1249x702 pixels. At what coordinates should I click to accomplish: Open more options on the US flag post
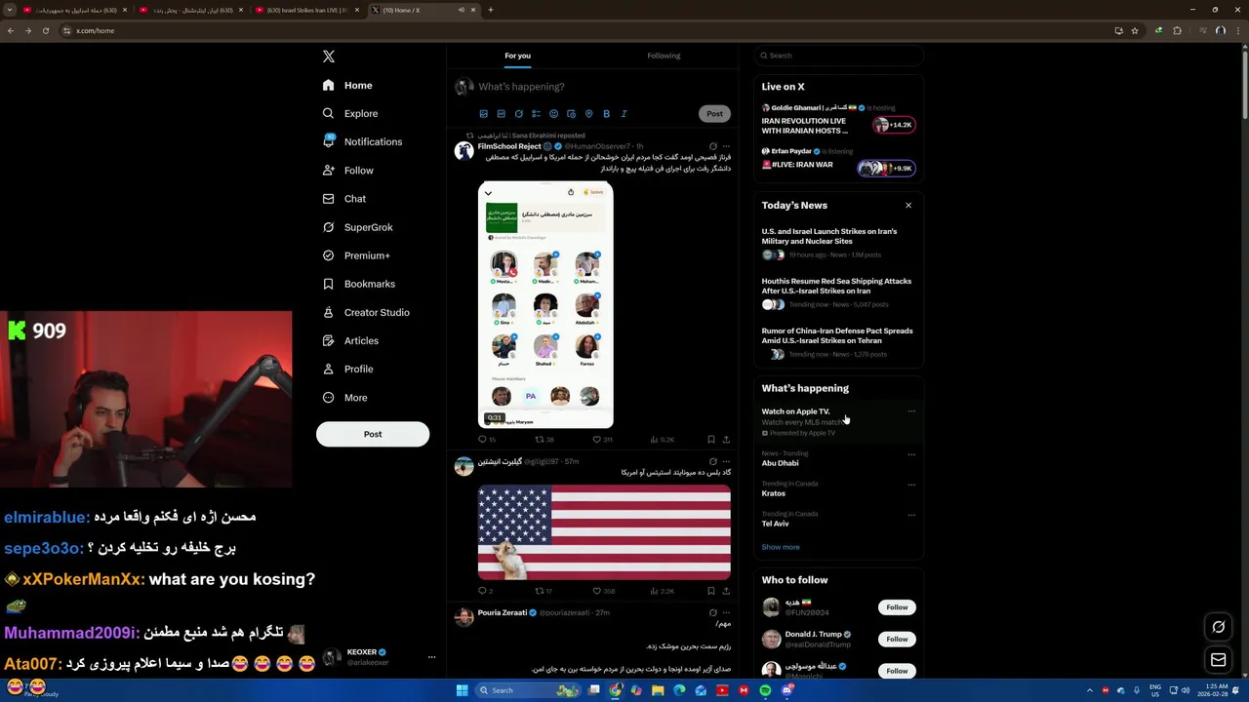726,461
